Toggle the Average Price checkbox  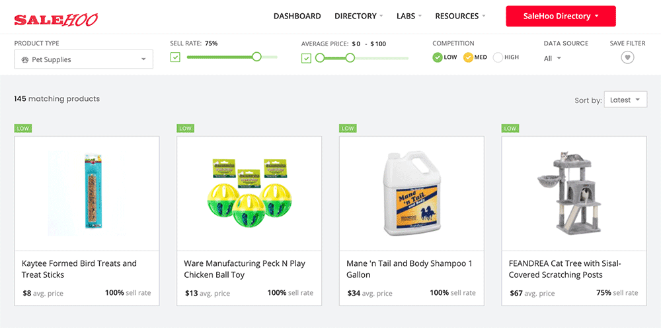[x=306, y=58]
